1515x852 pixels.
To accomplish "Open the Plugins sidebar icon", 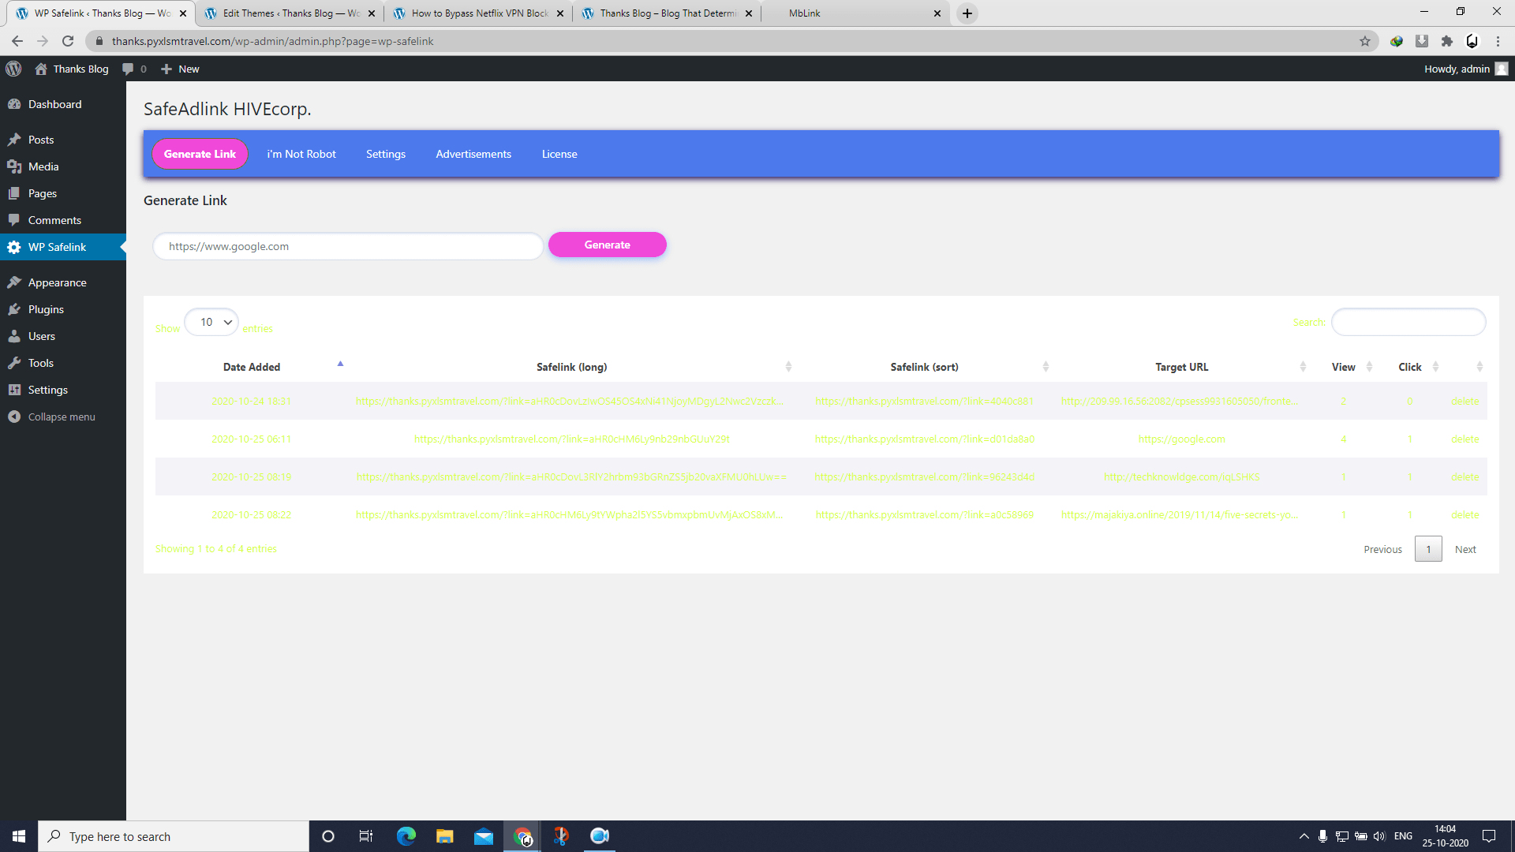I will (17, 309).
